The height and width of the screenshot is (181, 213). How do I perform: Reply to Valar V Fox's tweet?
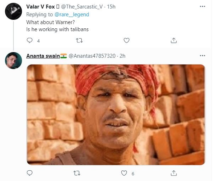30,40
